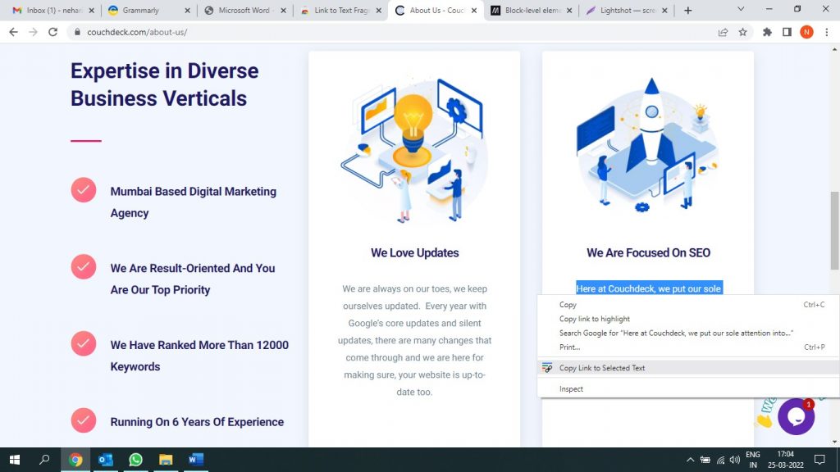Click the highlighted Here at Couchdeck text
Viewport: 840px width, 472px height.
[650, 288]
